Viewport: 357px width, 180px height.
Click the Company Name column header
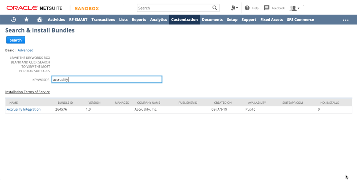pyautogui.click(x=148, y=103)
